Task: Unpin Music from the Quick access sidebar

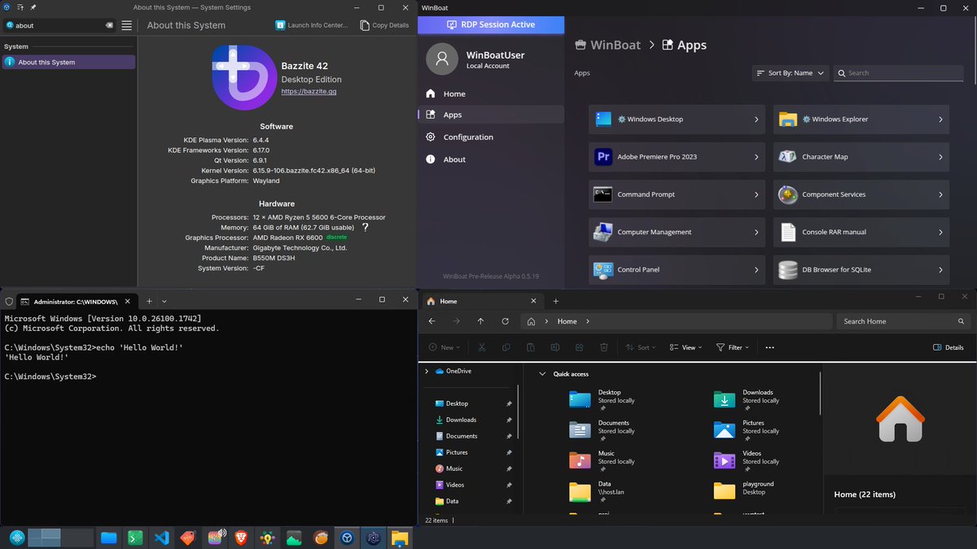Action: [509, 468]
